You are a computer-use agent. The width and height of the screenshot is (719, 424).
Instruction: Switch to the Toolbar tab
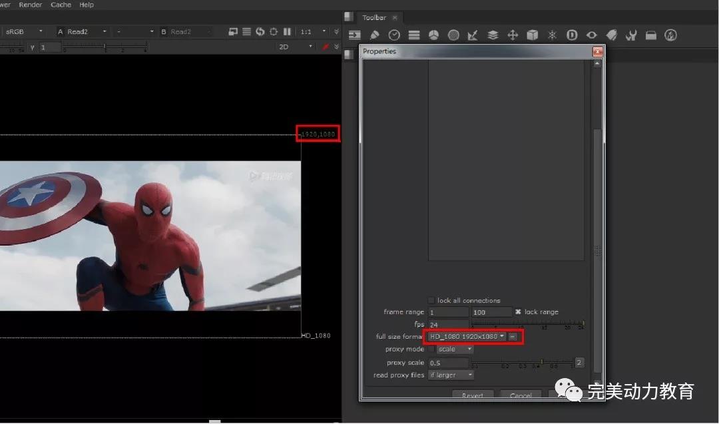tap(374, 17)
